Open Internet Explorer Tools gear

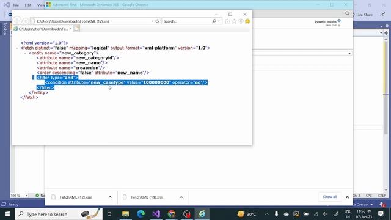point(241,21)
